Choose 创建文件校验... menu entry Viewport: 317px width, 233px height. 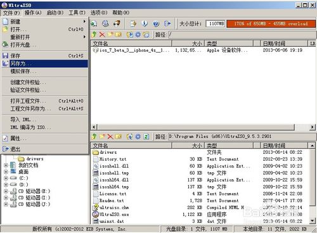[x=45, y=82]
